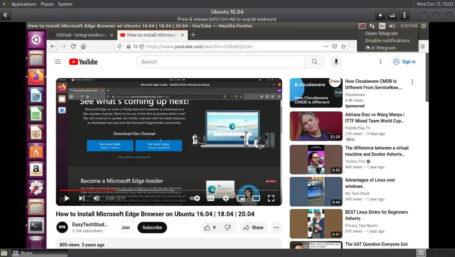Open BEST Linux Distro for Beginners thumbnail
The width and height of the screenshot is (455, 257).
(316, 224)
